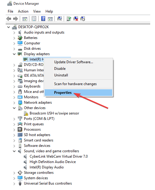Open the Action menu
This screenshot has width=155, height=190.
coord(23,11)
